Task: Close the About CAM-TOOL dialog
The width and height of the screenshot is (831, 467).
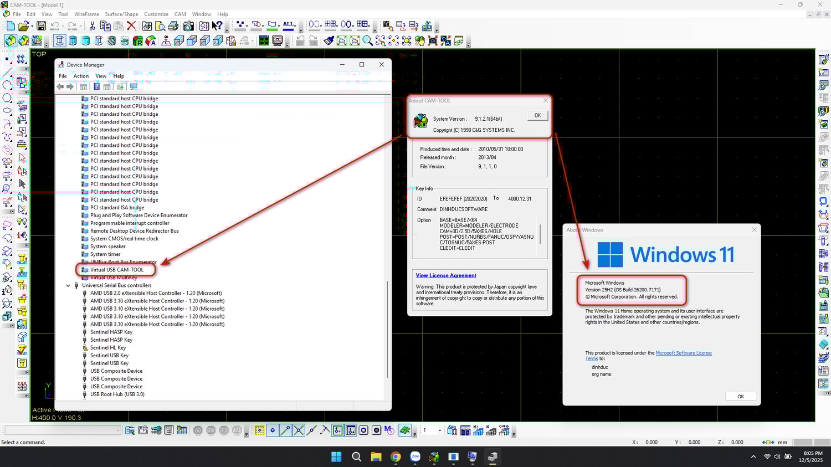Action: [546, 100]
